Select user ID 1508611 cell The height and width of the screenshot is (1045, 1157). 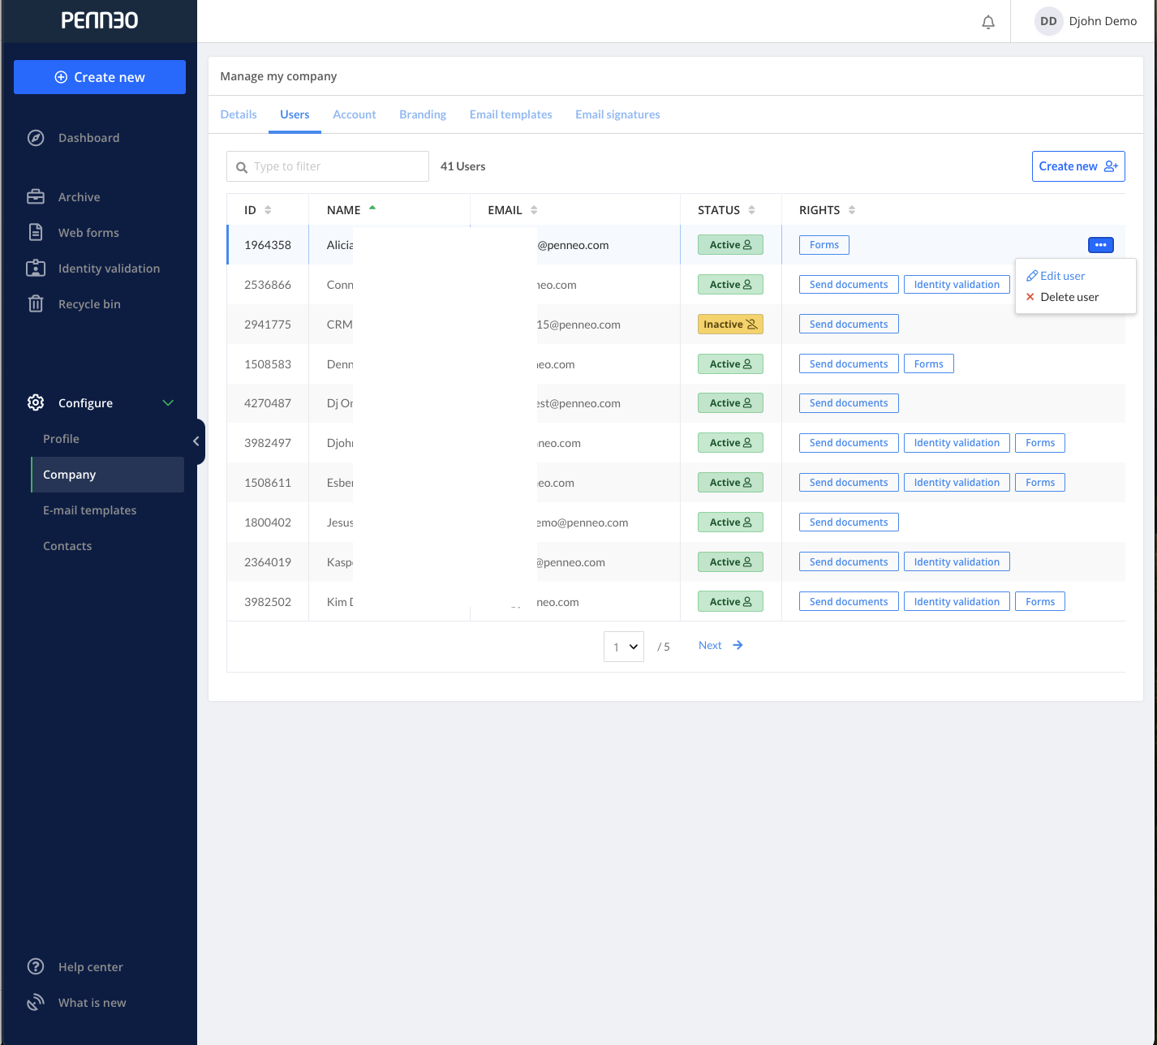(268, 483)
